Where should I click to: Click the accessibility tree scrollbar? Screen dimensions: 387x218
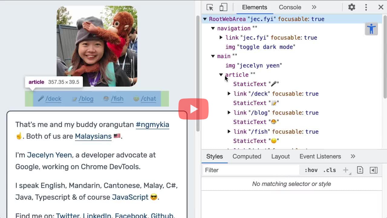click(385, 57)
